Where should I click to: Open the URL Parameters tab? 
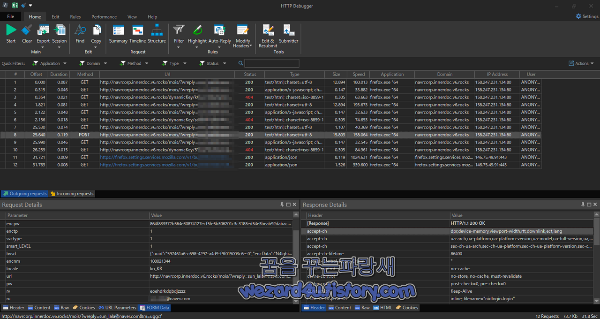(117, 308)
